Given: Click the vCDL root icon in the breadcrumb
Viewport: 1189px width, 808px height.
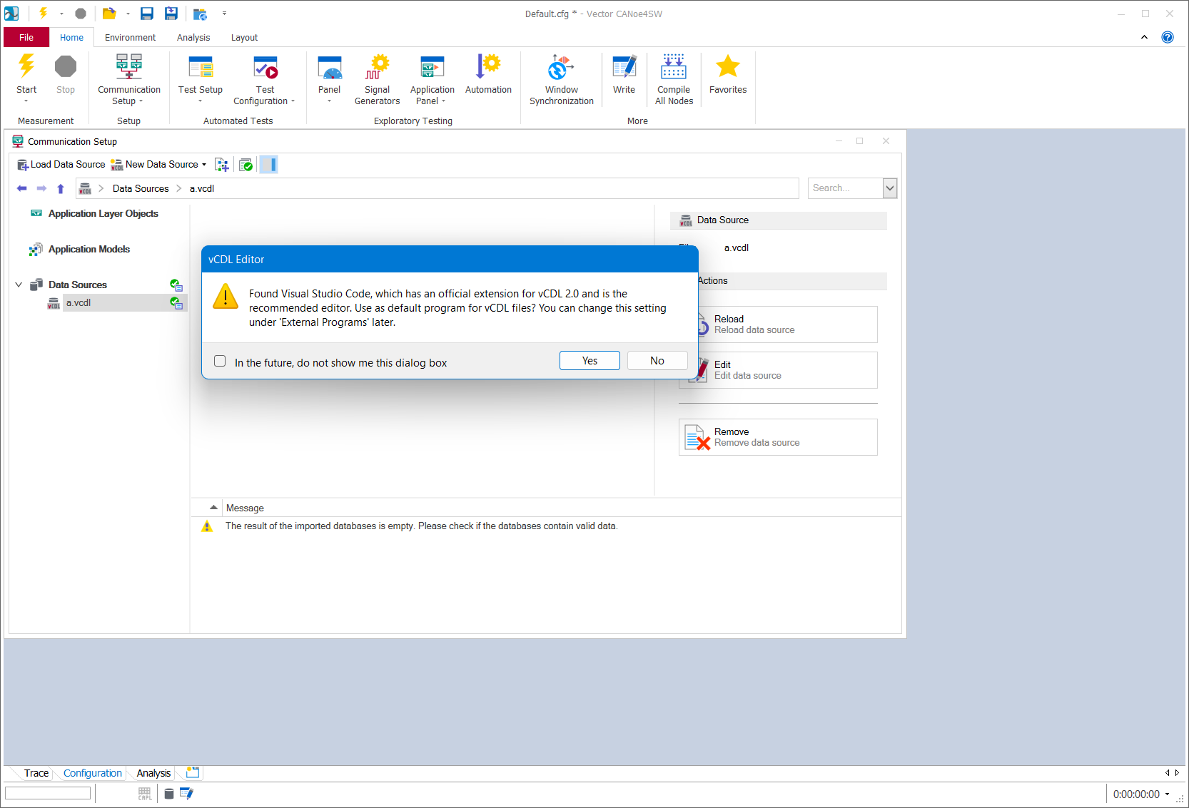Looking at the screenshot, I should point(85,188).
